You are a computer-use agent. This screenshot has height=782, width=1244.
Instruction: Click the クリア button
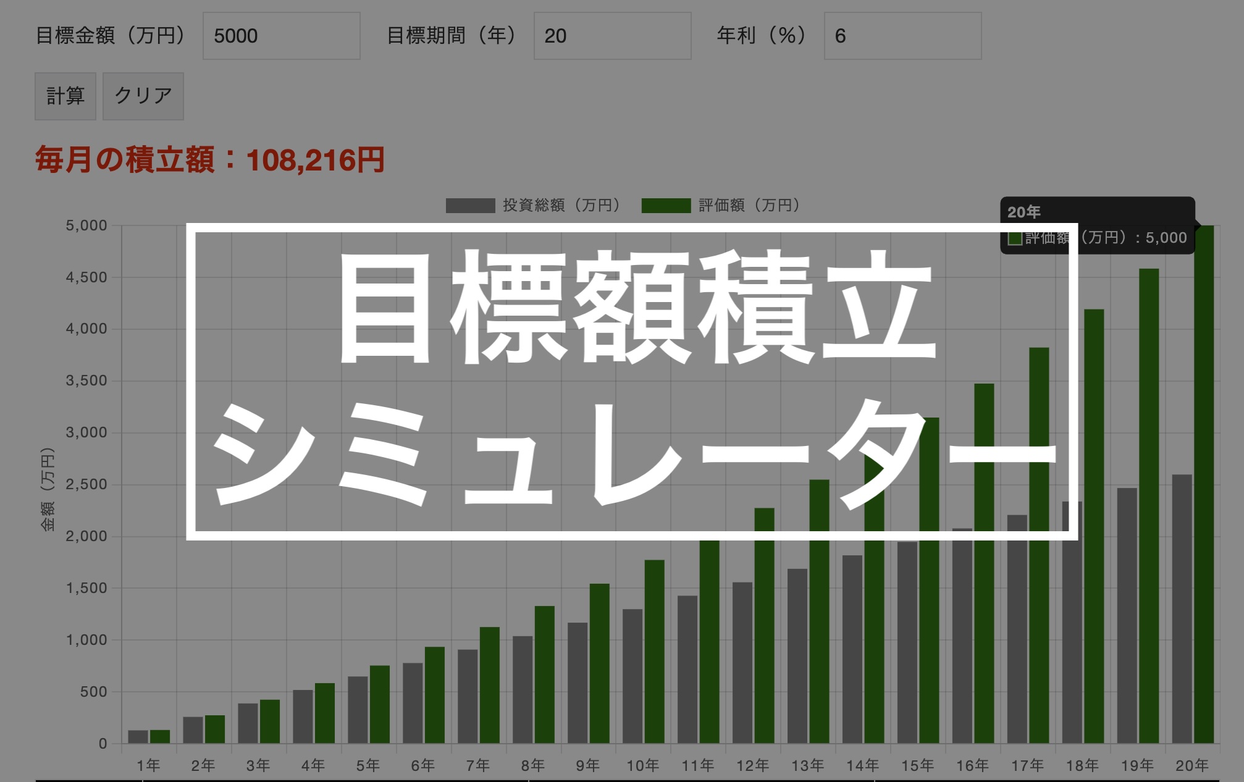(143, 96)
